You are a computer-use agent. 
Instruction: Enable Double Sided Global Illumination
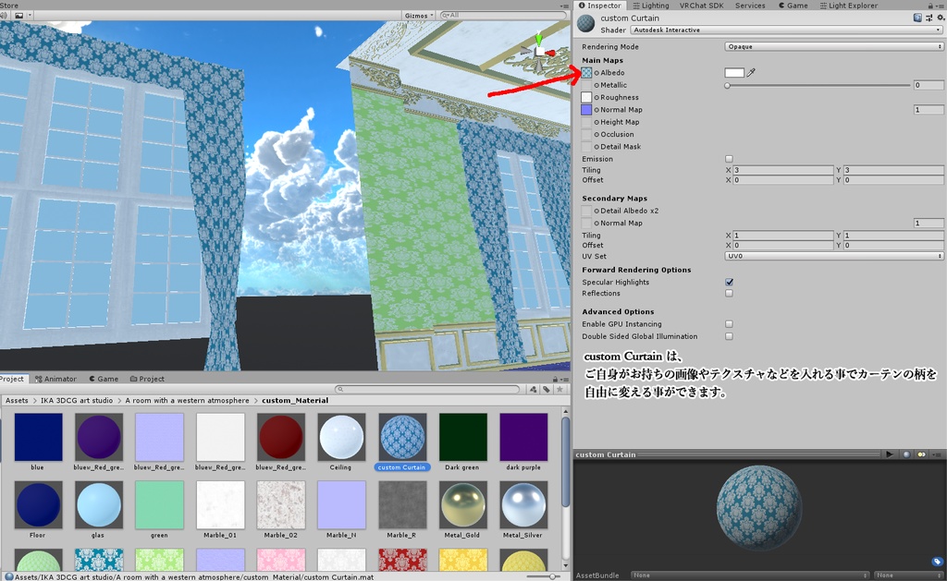(729, 336)
